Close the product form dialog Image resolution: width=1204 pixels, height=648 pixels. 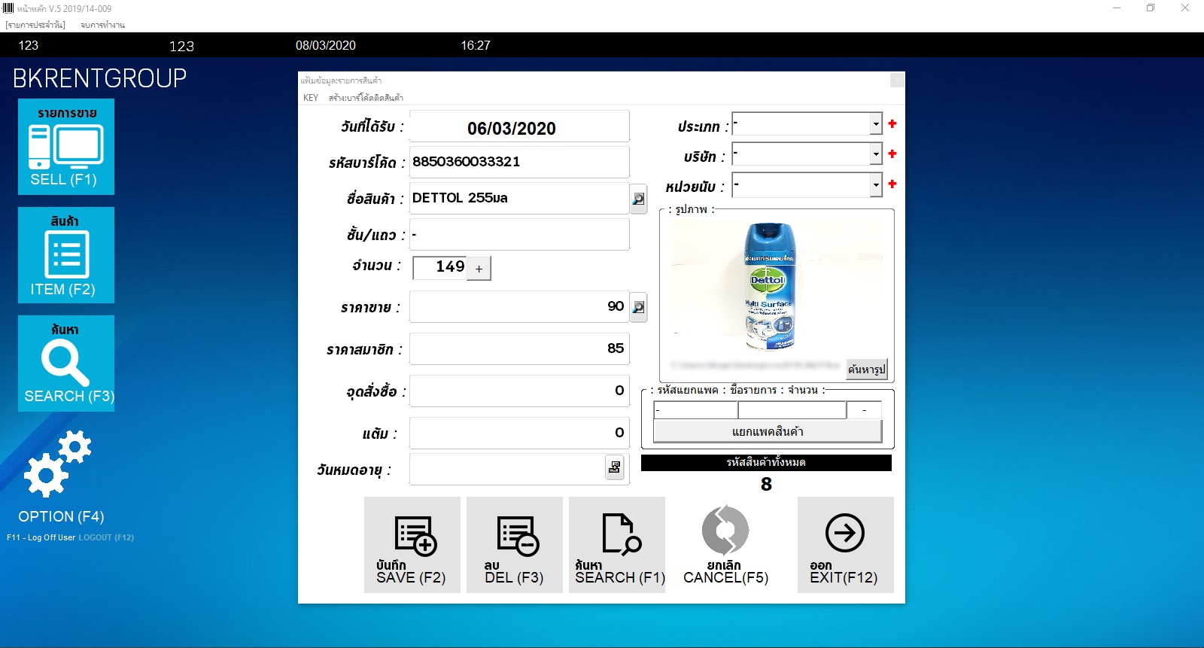897,80
